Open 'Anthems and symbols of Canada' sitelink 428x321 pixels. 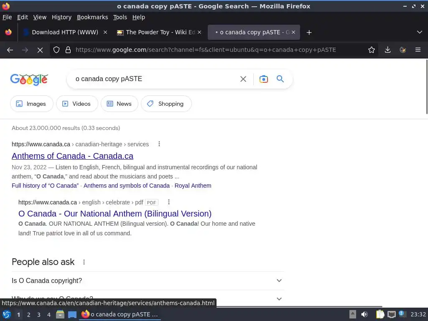point(126,186)
